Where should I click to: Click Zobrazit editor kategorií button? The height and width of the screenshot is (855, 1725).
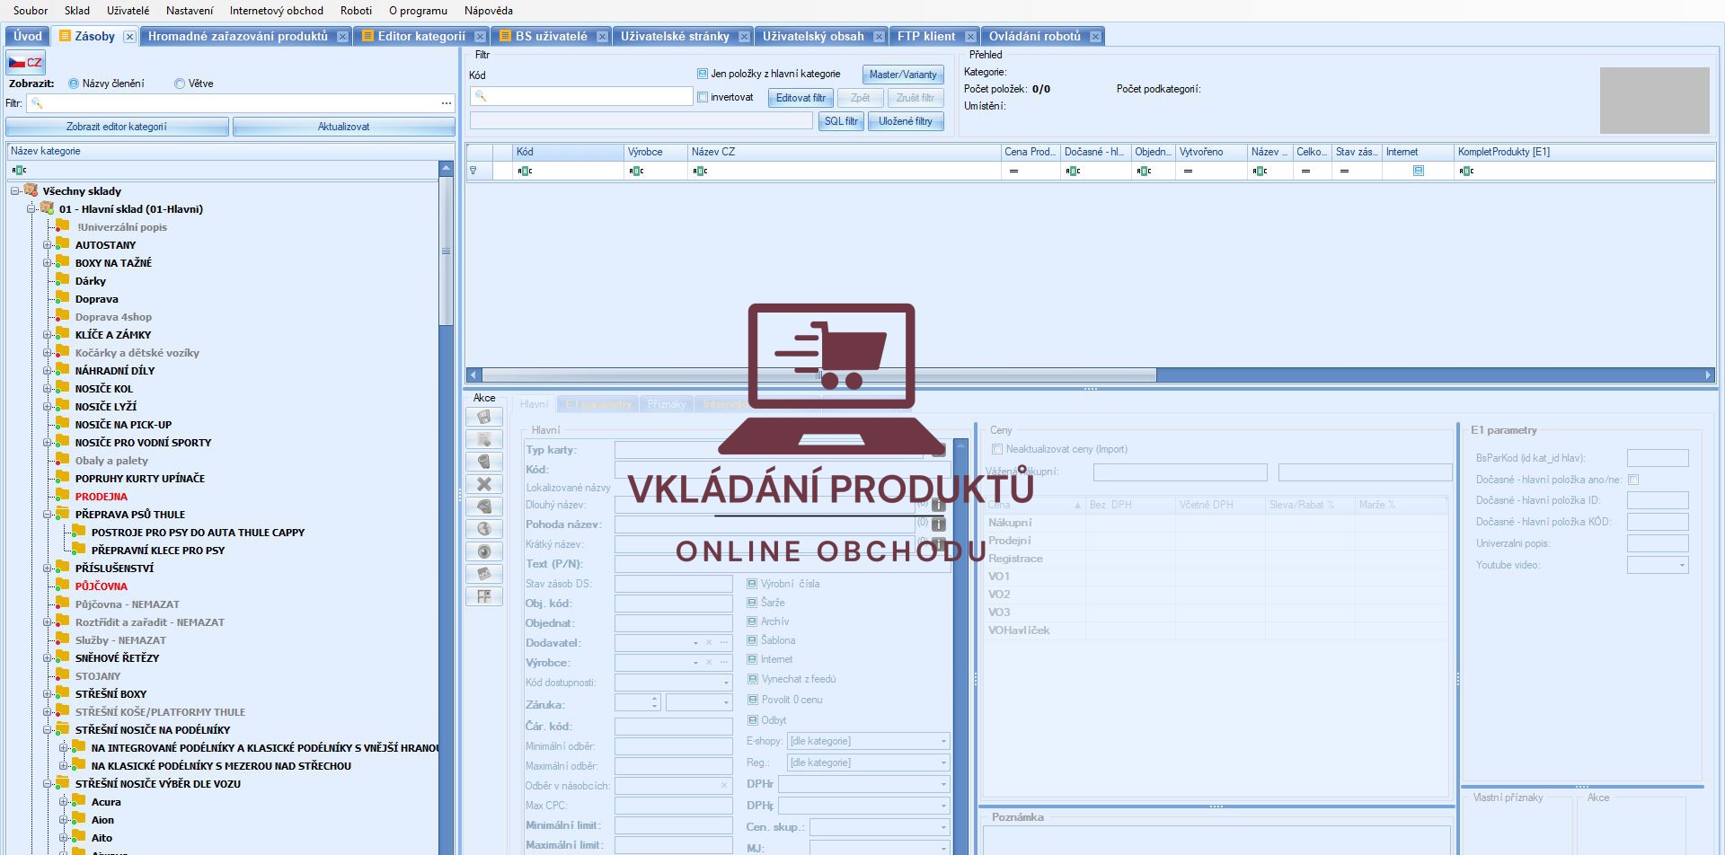pyautogui.click(x=117, y=127)
